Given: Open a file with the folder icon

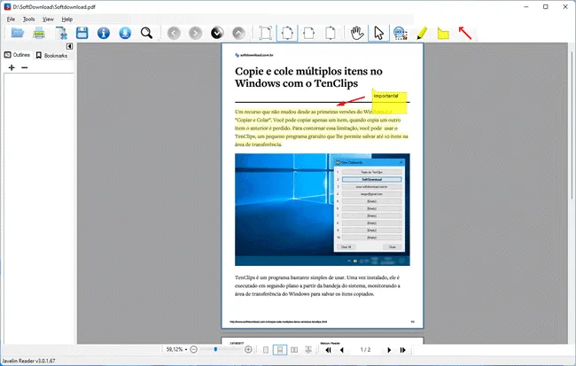Looking at the screenshot, I should tap(17, 33).
